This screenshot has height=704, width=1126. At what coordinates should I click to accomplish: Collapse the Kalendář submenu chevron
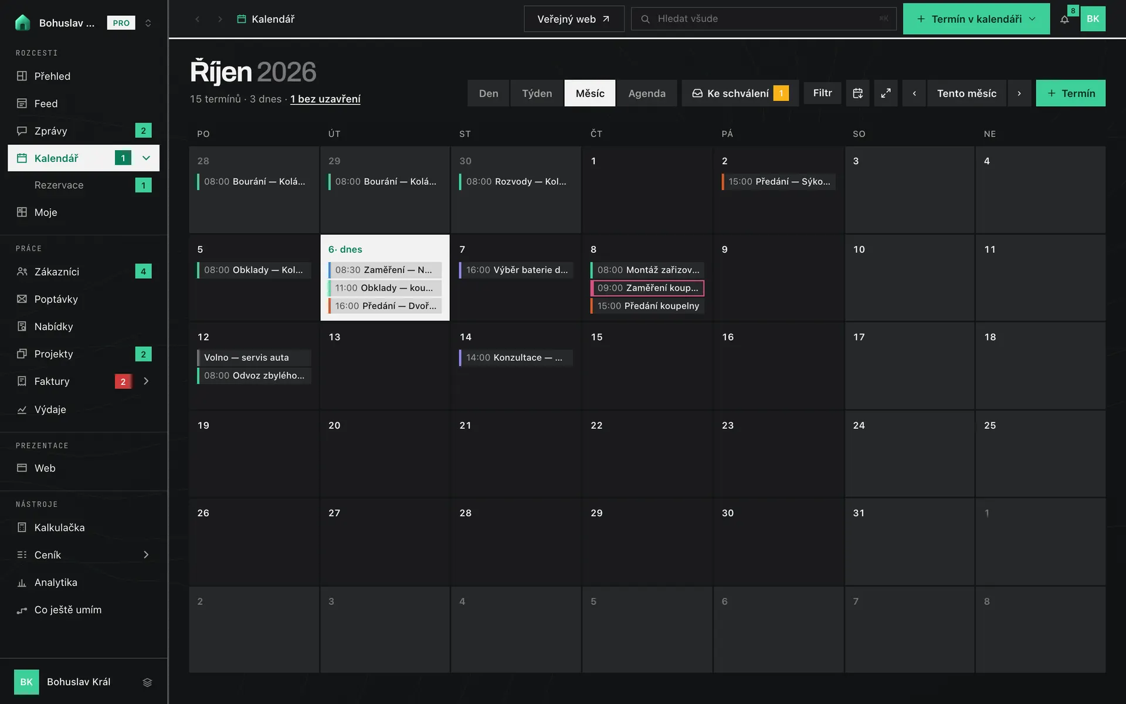point(147,158)
